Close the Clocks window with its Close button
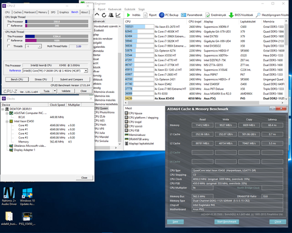The width and height of the screenshot is (292, 233). click(x=85, y=178)
